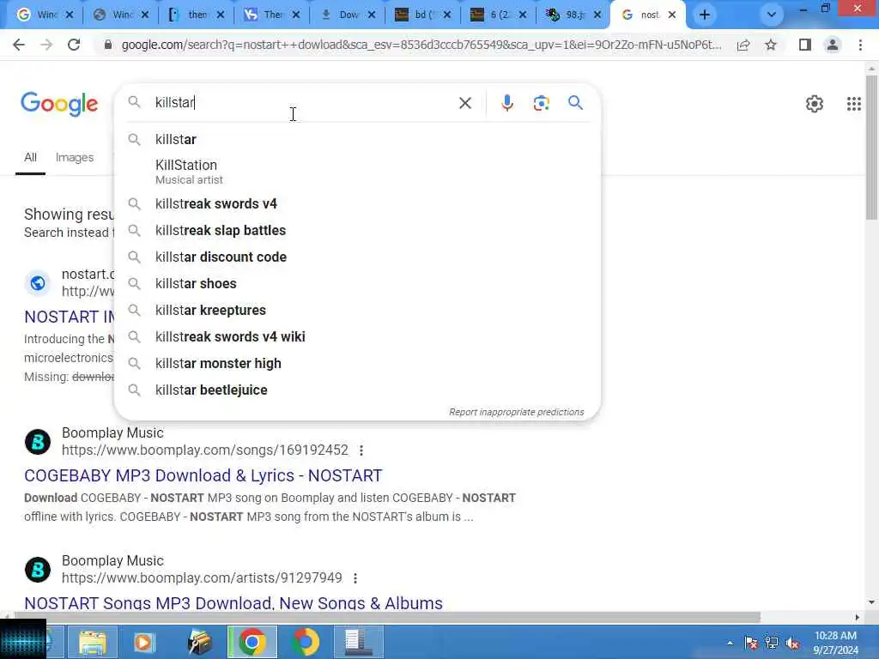
Task: Open File Explorer from taskbar
Action: pyautogui.click(x=93, y=642)
